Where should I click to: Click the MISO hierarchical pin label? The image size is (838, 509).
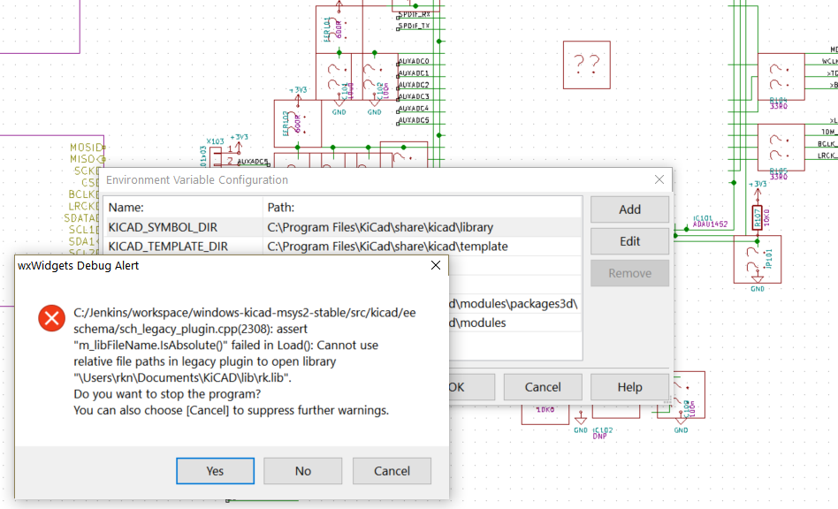(88, 159)
